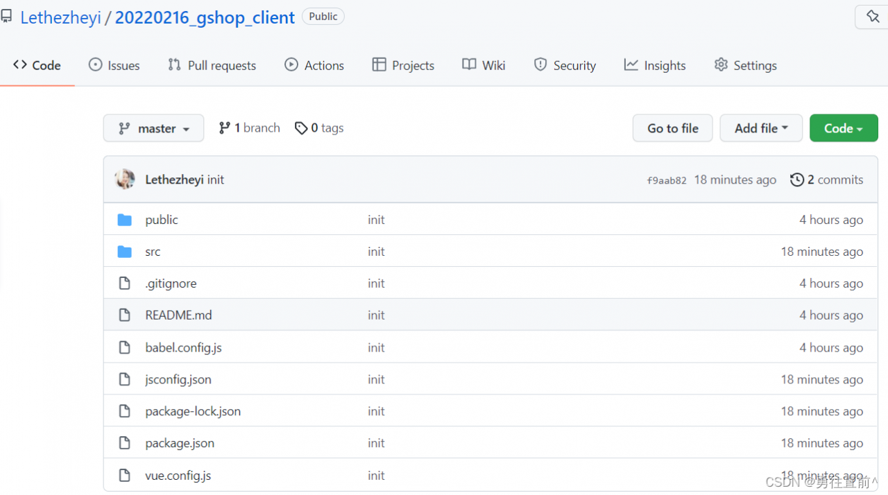Click the branch icon beside 1 branch

tap(224, 128)
